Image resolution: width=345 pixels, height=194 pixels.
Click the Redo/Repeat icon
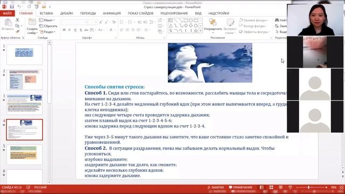tap(29, 7)
